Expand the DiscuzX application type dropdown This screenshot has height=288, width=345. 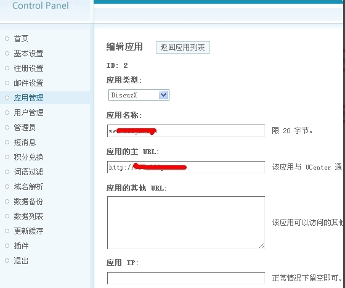click(x=139, y=95)
